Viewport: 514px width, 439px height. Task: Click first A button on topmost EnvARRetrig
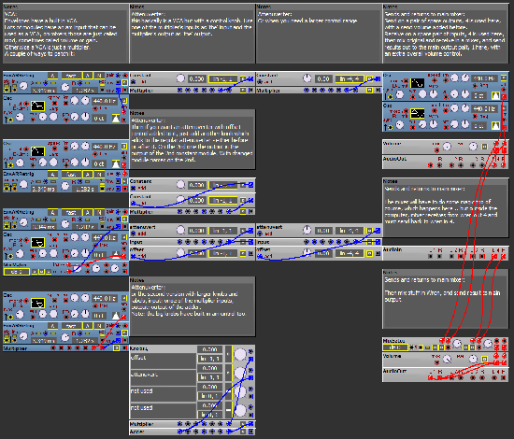[52, 76]
